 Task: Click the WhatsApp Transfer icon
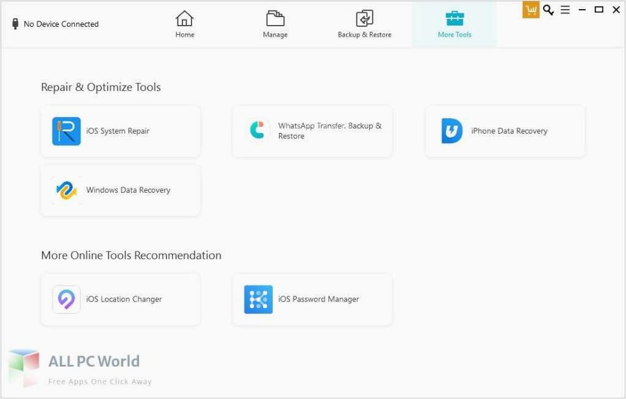point(258,130)
